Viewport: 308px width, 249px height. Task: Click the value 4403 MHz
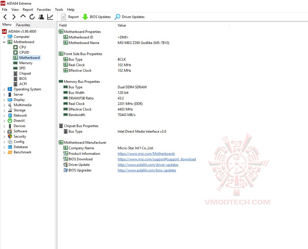coord(125,109)
